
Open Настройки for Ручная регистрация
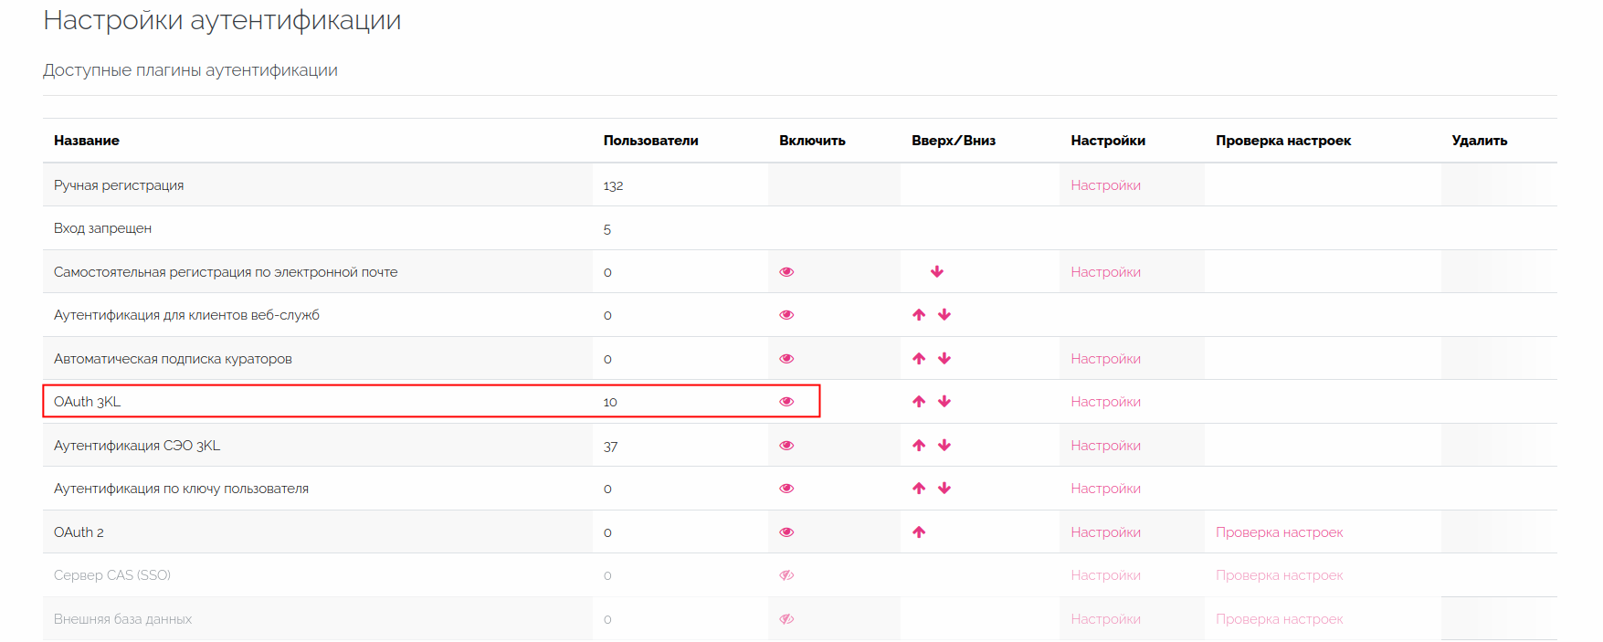pos(1105,185)
